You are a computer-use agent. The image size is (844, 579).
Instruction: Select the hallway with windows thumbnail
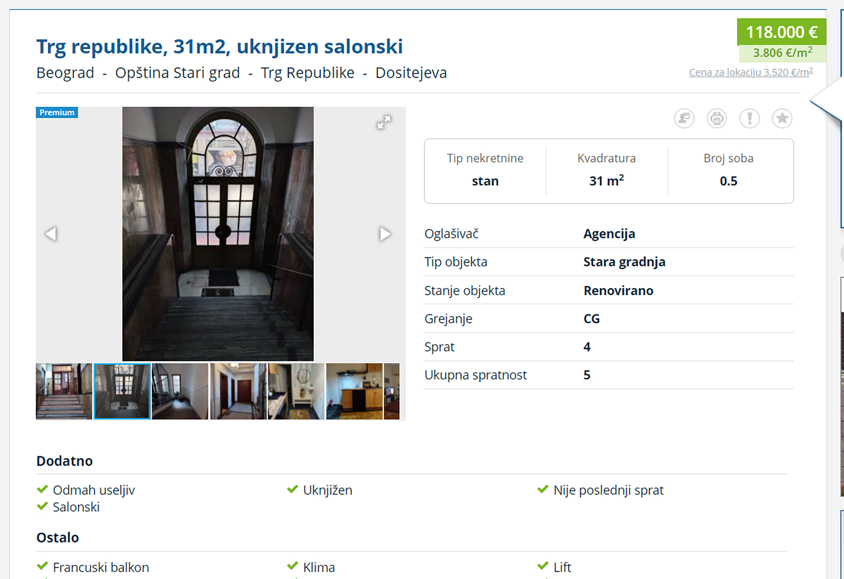180,391
